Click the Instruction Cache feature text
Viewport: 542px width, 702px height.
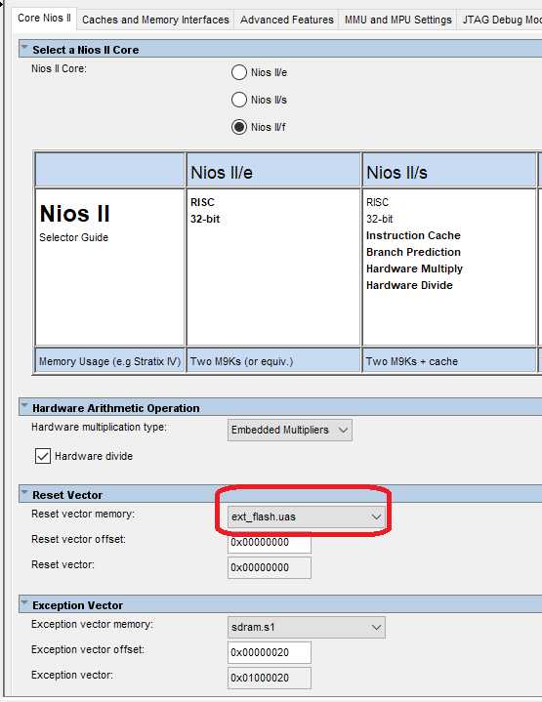(413, 235)
